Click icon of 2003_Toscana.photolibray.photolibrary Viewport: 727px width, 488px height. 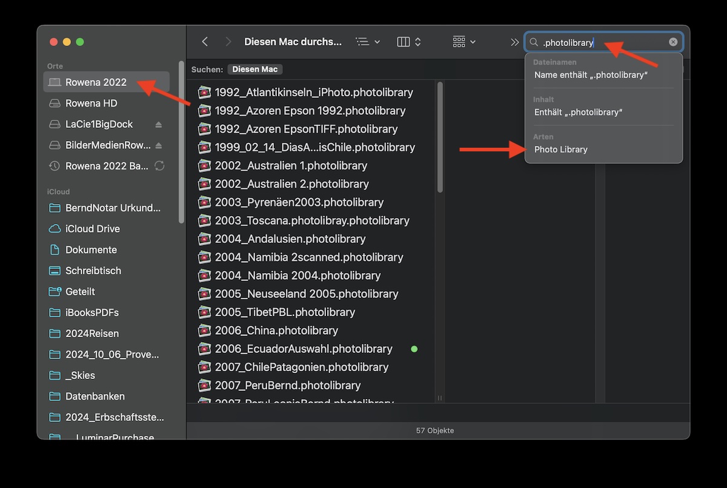[205, 220]
